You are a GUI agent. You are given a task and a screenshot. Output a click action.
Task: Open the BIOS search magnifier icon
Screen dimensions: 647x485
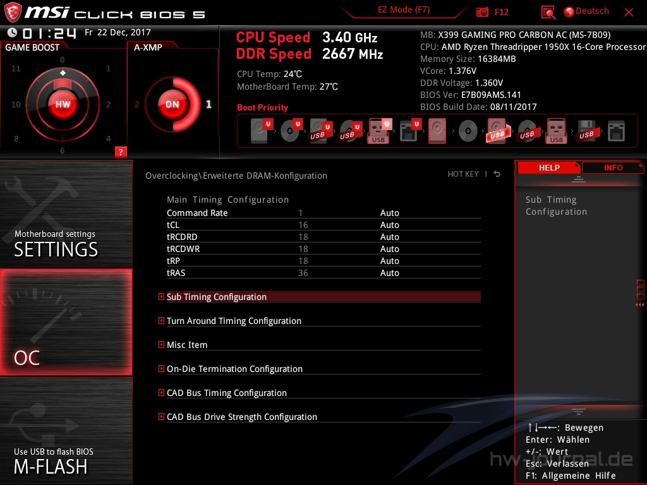[x=548, y=13]
